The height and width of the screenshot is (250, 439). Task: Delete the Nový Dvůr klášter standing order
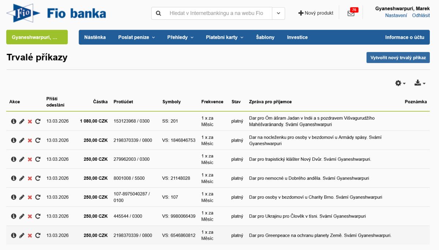(x=30, y=159)
